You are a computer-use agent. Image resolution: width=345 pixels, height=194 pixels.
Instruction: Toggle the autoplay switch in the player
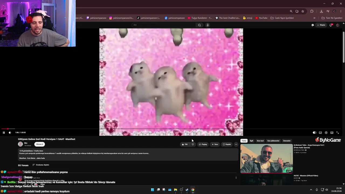click(x=315, y=133)
